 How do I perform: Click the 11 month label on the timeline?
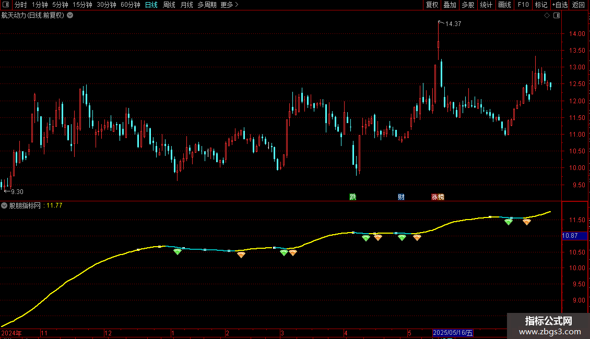click(x=44, y=333)
